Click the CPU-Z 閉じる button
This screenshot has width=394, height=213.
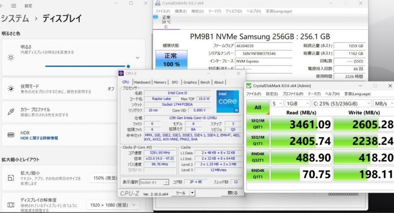coord(232,193)
